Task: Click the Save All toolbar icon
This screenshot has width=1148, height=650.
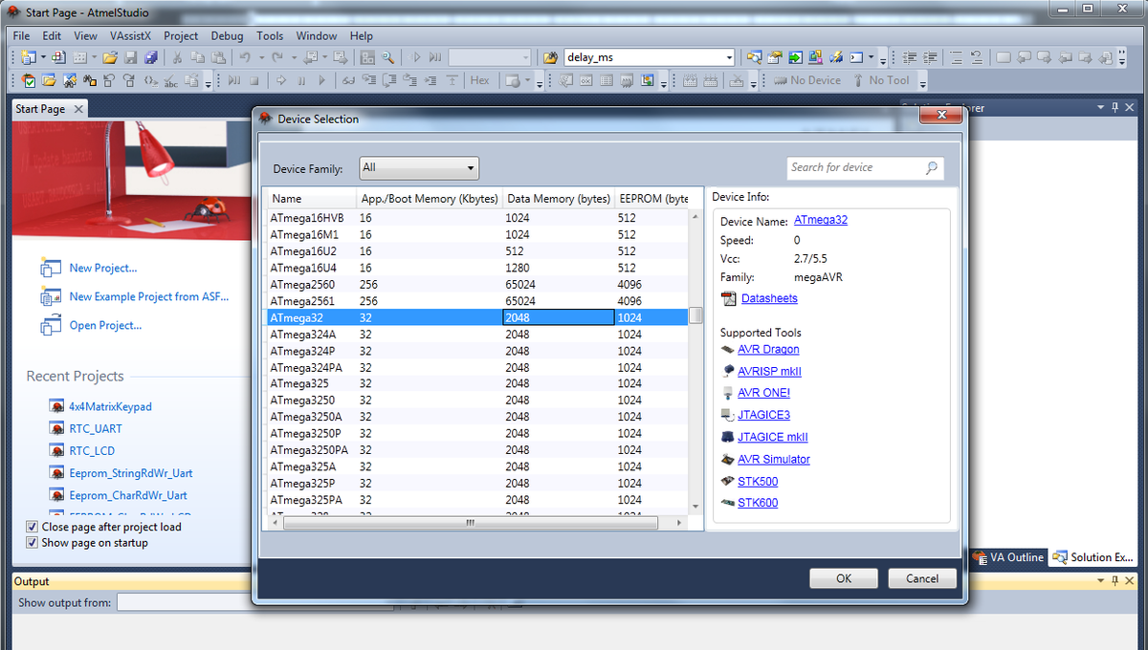Action: click(151, 57)
